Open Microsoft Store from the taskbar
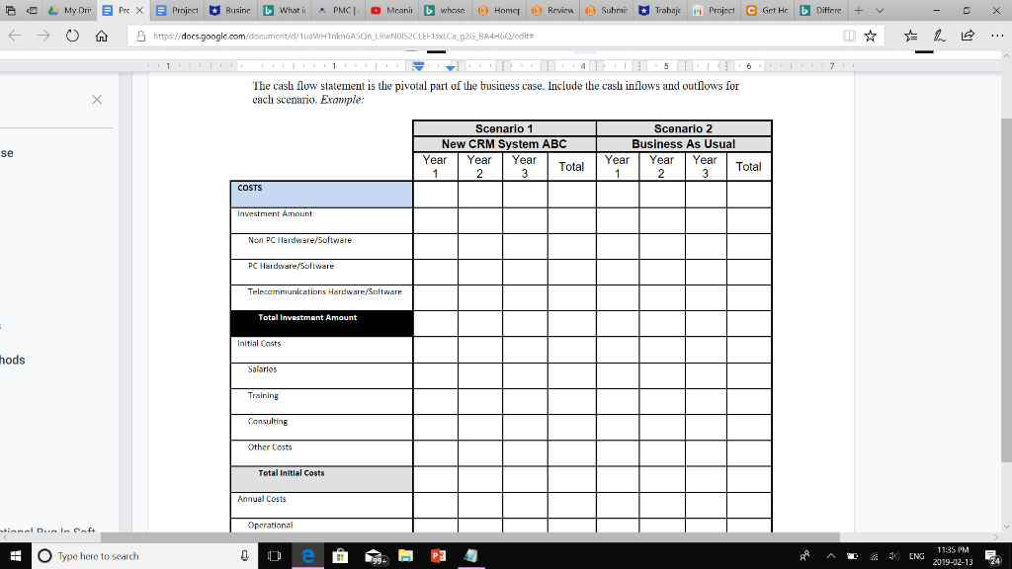1012x569 pixels. tap(340, 555)
